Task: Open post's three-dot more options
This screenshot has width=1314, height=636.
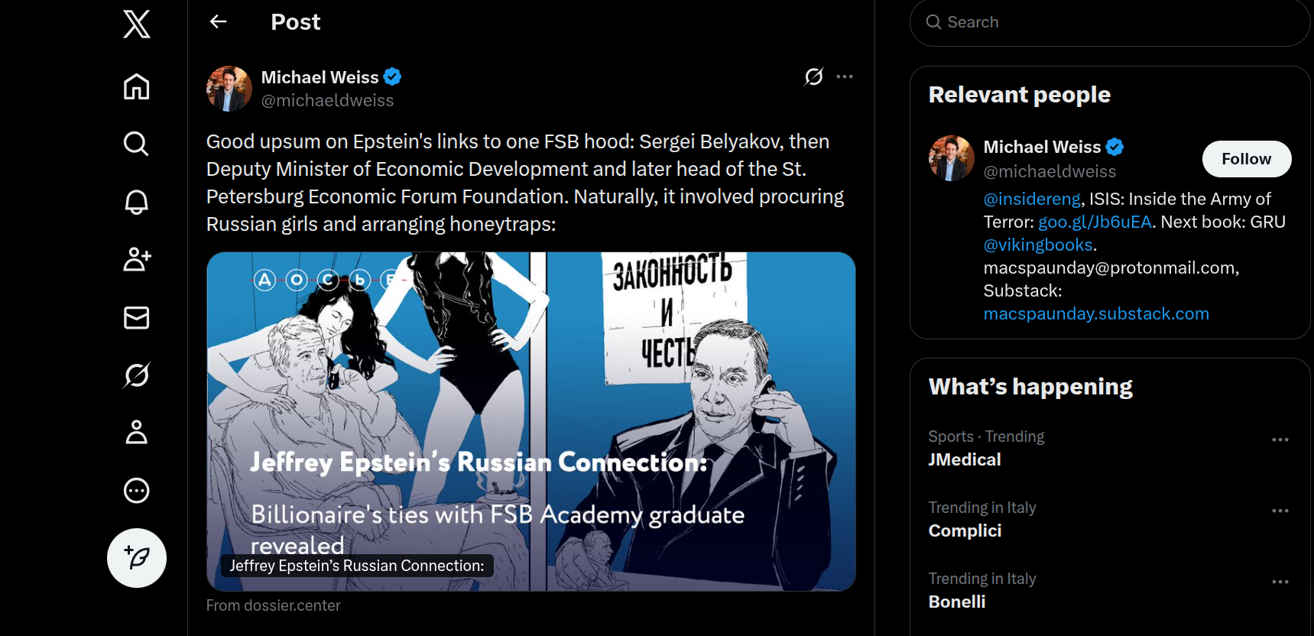Action: coord(845,76)
